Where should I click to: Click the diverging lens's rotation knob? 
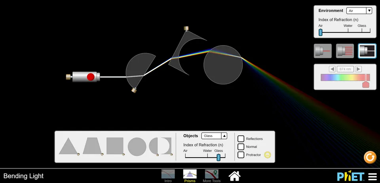pyautogui.click(x=186, y=29)
